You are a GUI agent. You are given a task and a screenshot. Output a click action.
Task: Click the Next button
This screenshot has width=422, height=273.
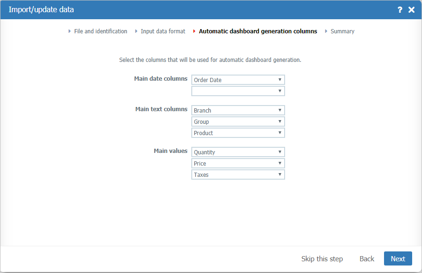coord(398,258)
